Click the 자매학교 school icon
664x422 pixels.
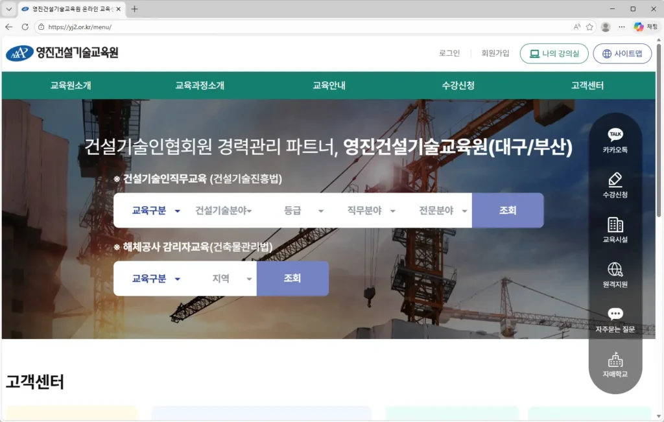(x=615, y=360)
